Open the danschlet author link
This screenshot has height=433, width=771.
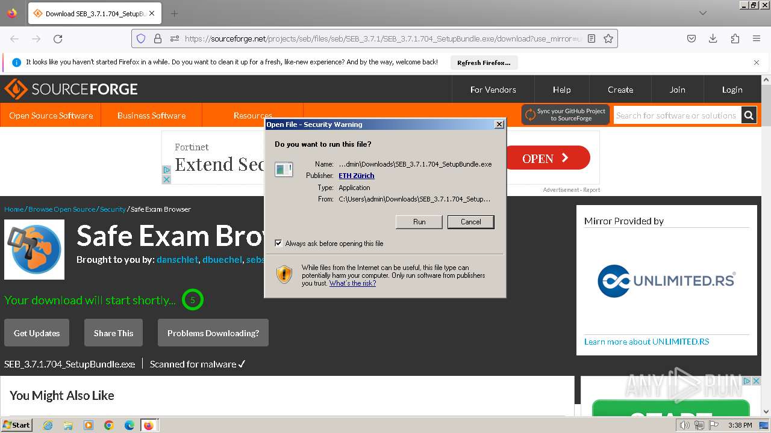(x=177, y=260)
